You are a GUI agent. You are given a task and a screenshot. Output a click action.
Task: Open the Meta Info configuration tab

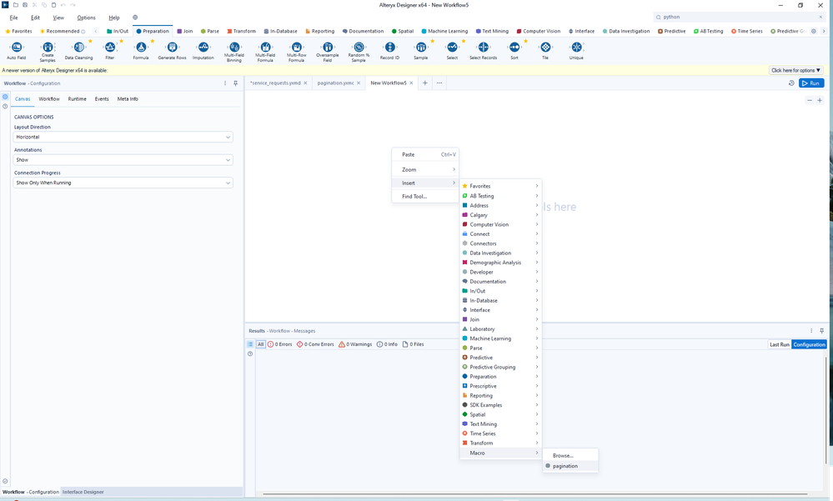(128, 99)
